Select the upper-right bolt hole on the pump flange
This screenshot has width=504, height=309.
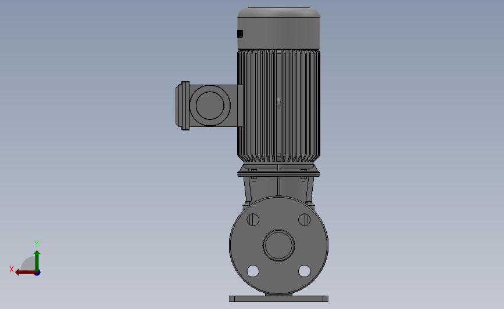click(305, 220)
